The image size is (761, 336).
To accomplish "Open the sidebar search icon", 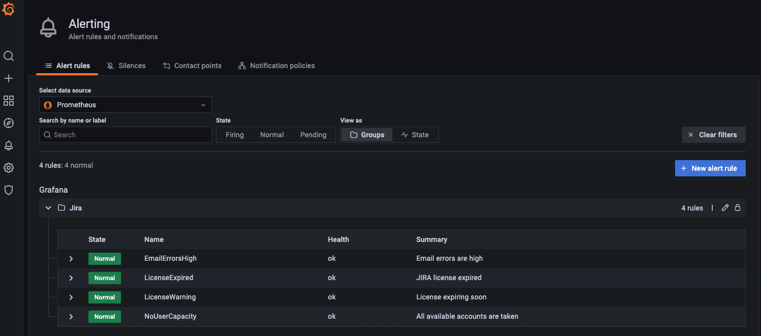I will tap(9, 56).
